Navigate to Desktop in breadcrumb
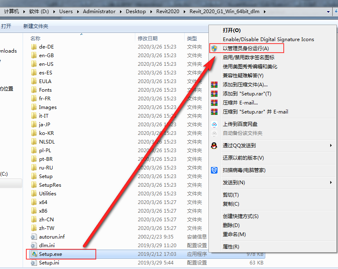The height and width of the screenshot is (269, 338). tap(136, 12)
